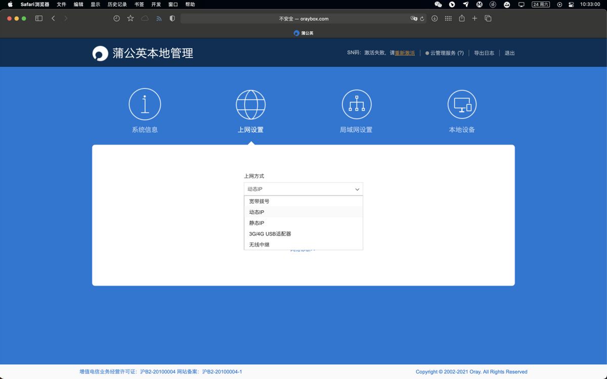Show the tab overview icon

tap(488, 19)
